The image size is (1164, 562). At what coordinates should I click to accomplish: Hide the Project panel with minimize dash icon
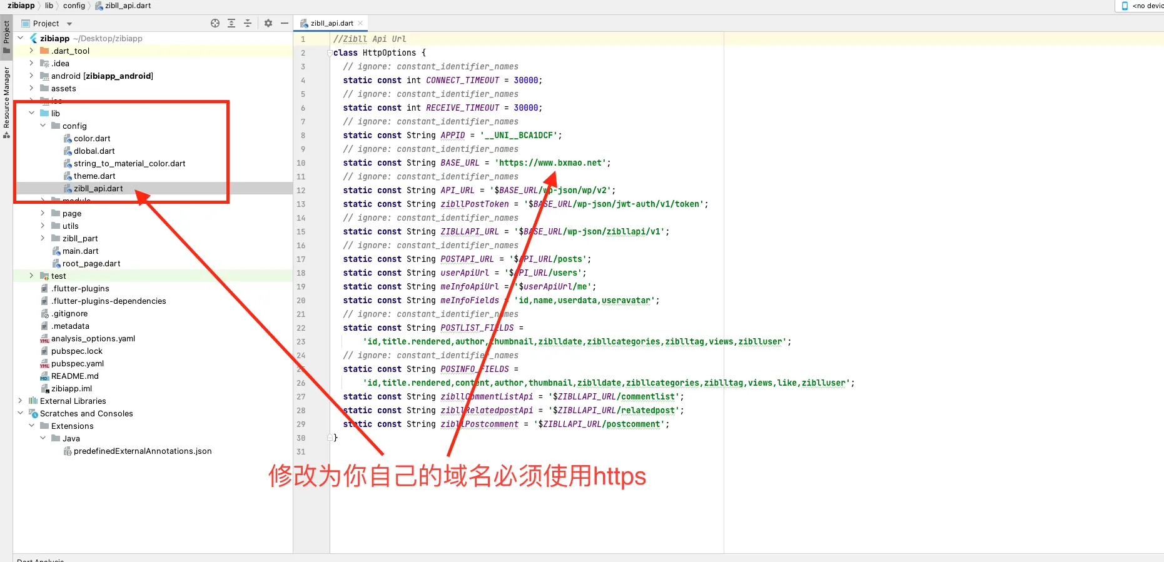(285, 23)
